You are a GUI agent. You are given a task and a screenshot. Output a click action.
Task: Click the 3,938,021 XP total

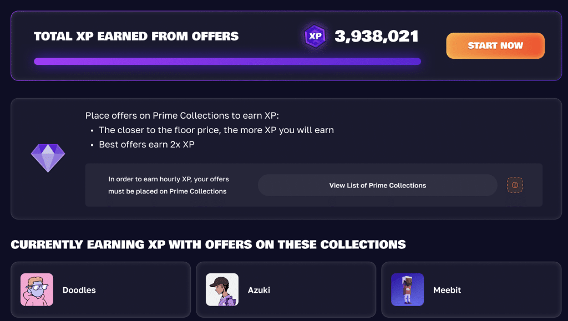coord(376,37)
